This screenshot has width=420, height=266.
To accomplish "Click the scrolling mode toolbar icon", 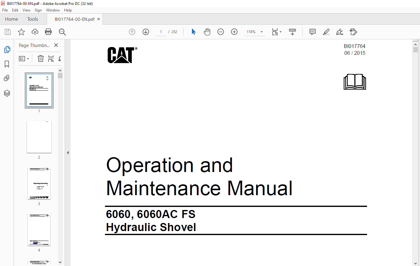I will pos(292,32).
